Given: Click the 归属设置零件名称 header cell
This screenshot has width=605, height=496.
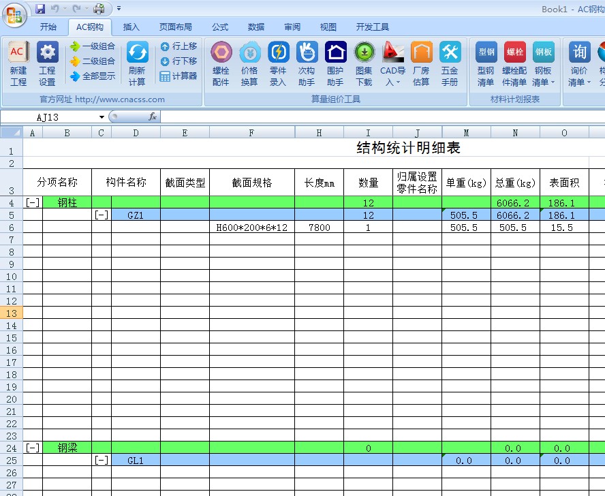Looking at the screenshot, I should [417, 182].
